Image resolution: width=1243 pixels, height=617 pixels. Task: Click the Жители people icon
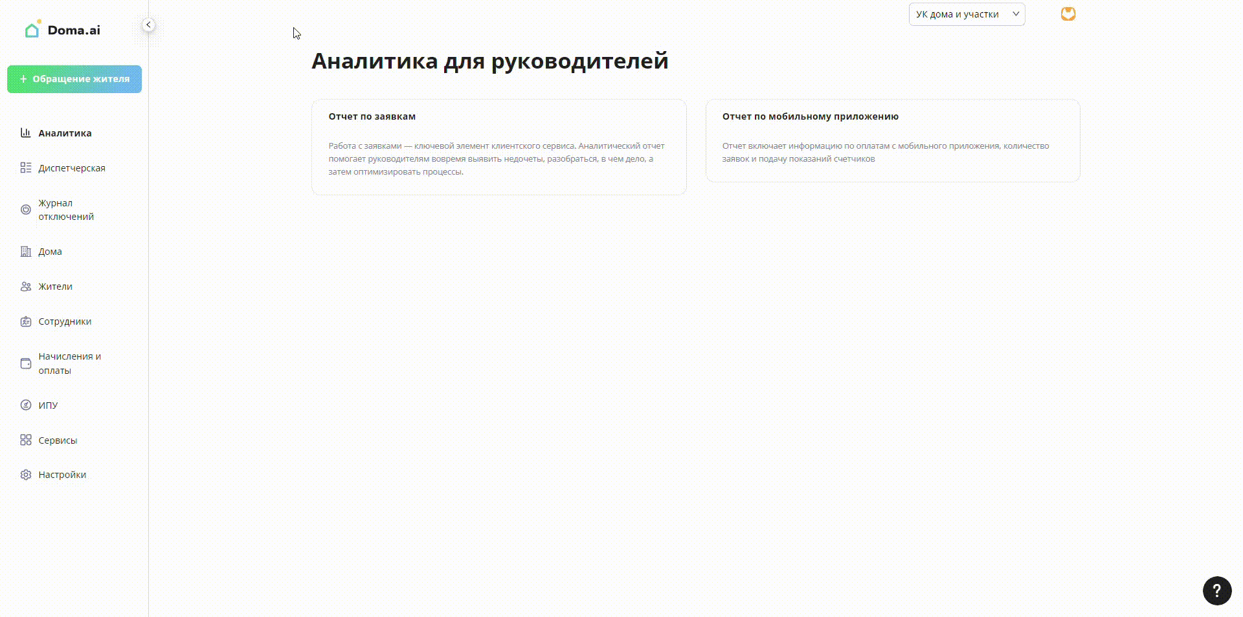pos(26,287)
